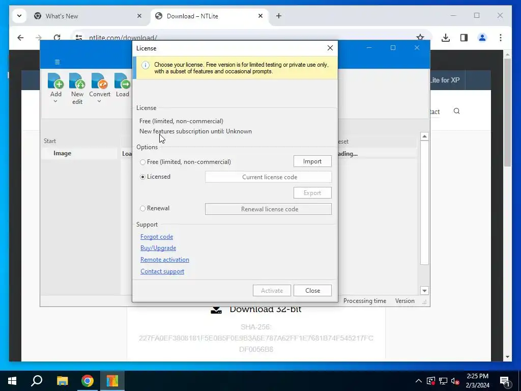521x391 pixels.
Task: Click the NTLite list scroll up arrow
Action: point(424,136)
